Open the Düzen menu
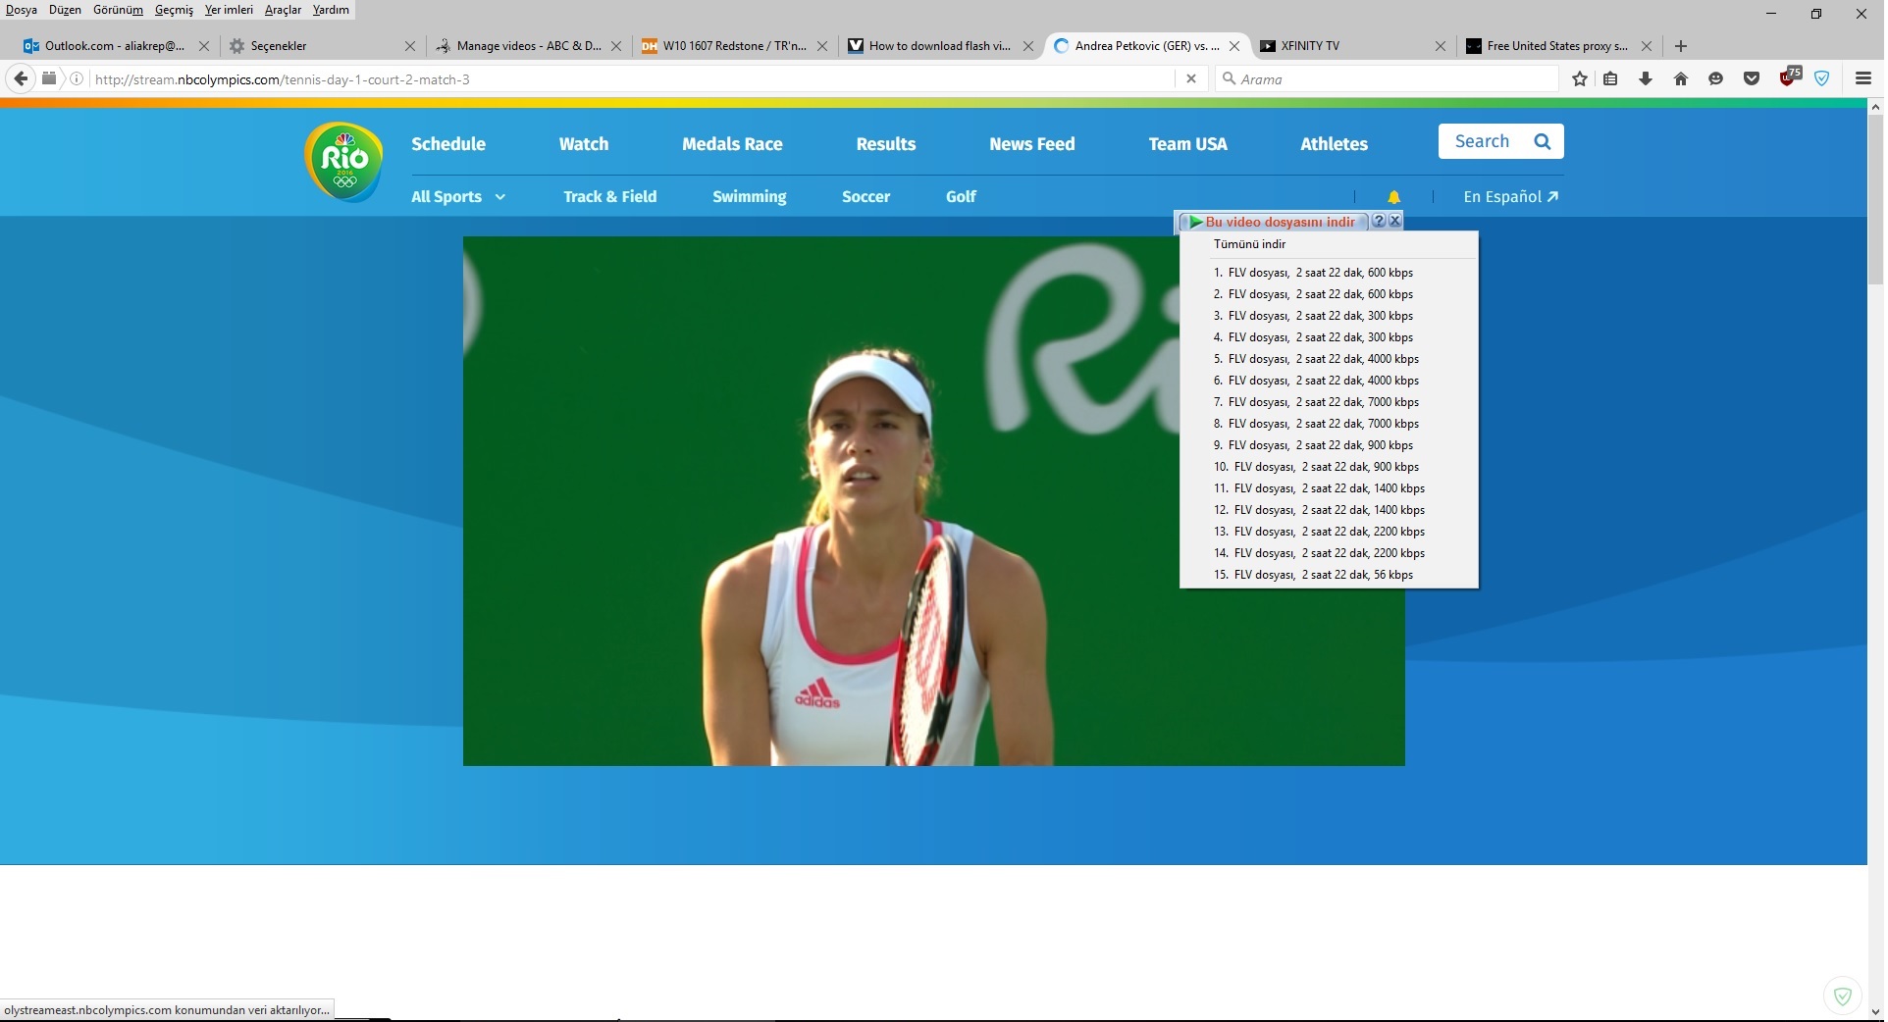The height and width of the screenshot is (1022, 1888). (x=65, y=10)
